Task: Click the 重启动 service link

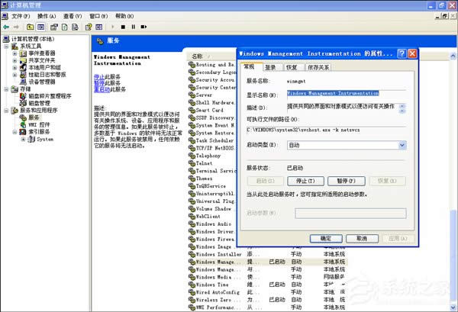Action: click(100, 89)
